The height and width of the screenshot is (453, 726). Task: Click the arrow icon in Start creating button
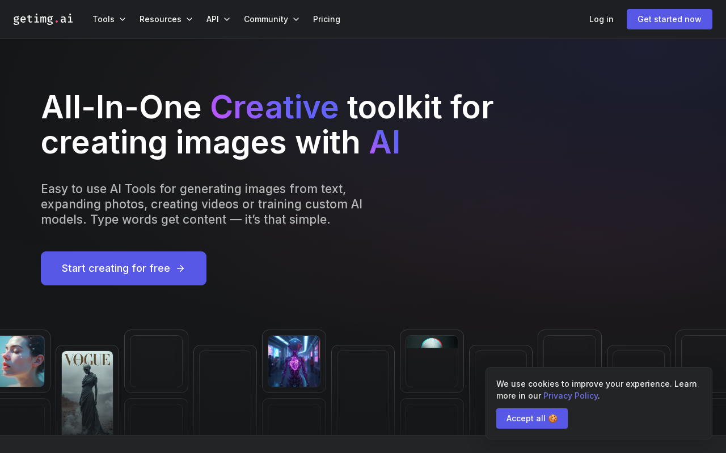coord(180,268)
